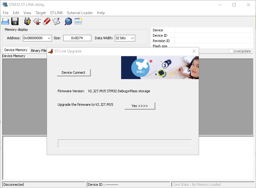Enable the LiveUpdate checkbox
This screenshot has width=256, height=188.
[x=231, y=51]
